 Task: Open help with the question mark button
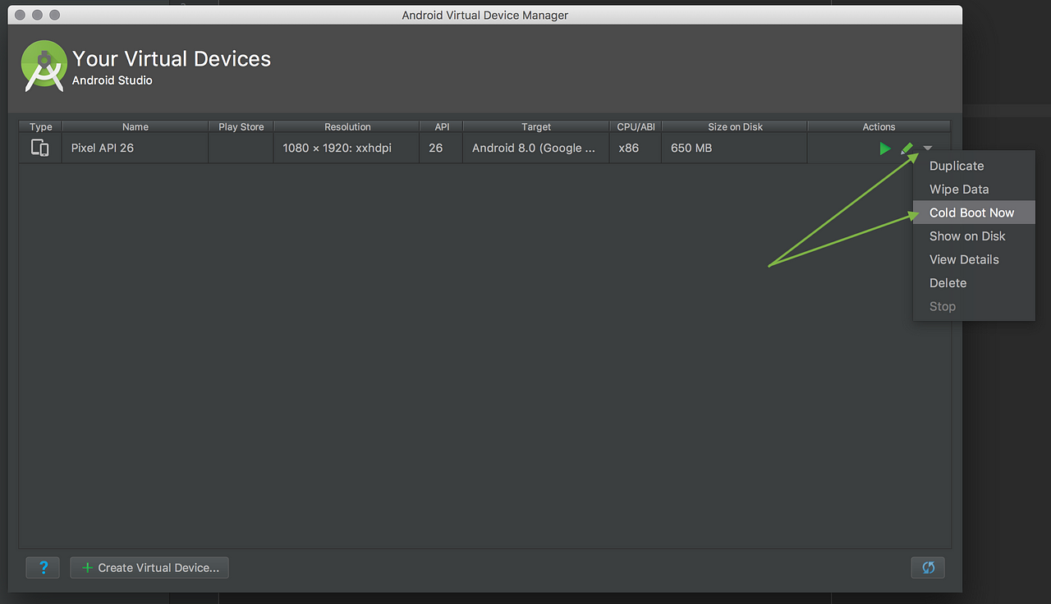tap(43, 568)
